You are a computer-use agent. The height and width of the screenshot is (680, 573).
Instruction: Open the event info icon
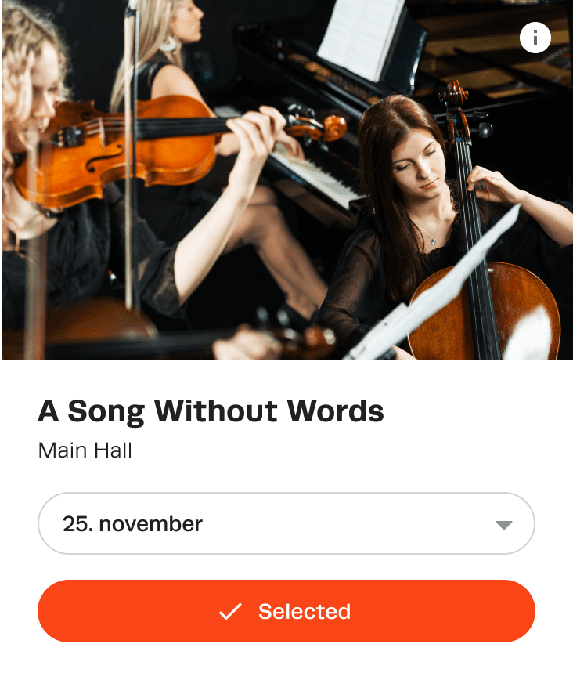point(535,38)
